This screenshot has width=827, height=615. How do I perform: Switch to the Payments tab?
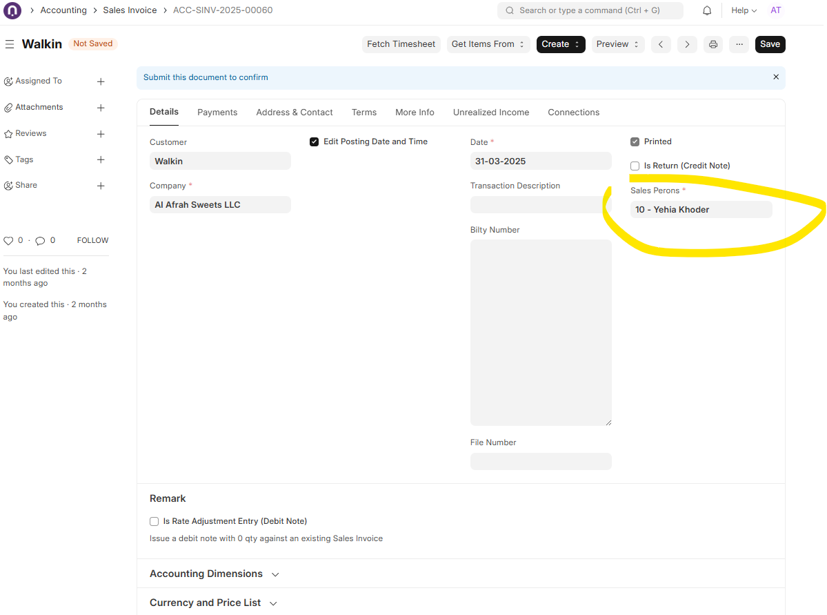[217, 113]
